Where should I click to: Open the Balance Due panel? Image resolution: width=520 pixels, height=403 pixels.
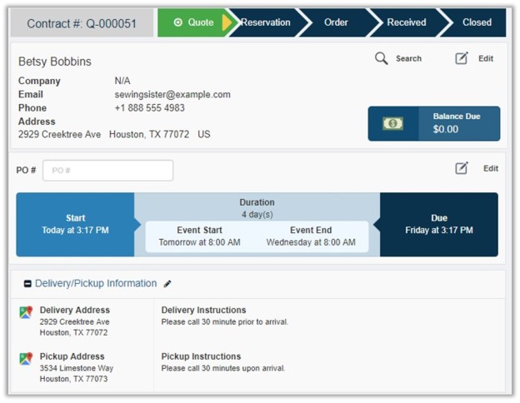click(434, 123)
